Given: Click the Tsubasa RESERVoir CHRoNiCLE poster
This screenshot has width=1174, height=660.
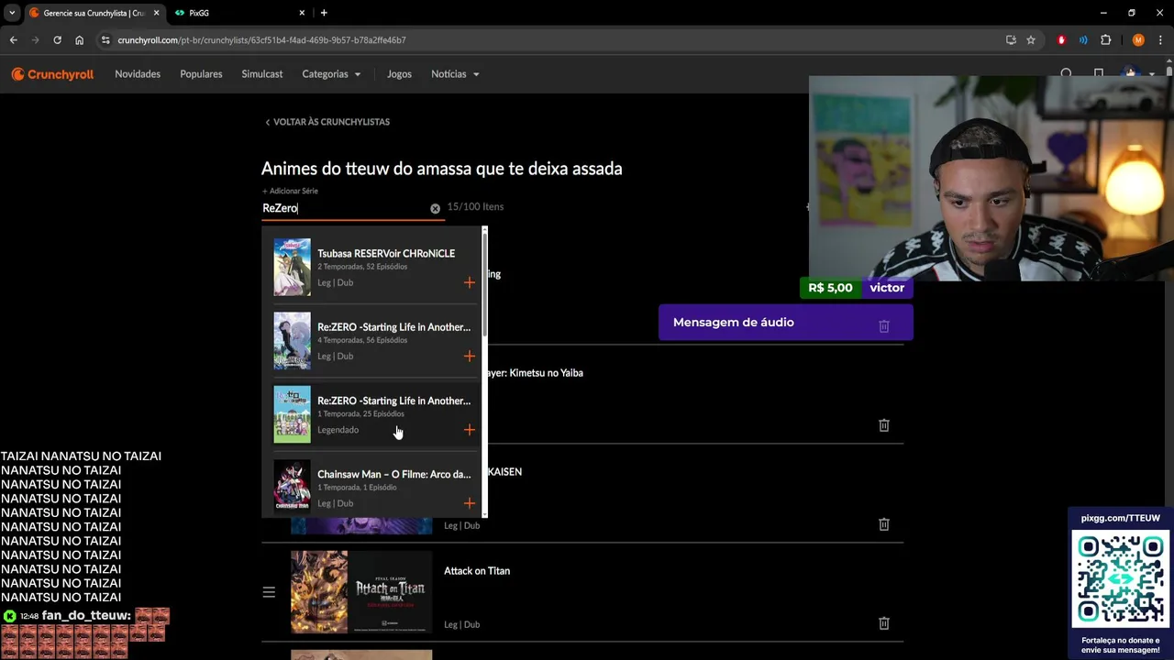Looking at the screenshot, I should [x=292, y=267].
